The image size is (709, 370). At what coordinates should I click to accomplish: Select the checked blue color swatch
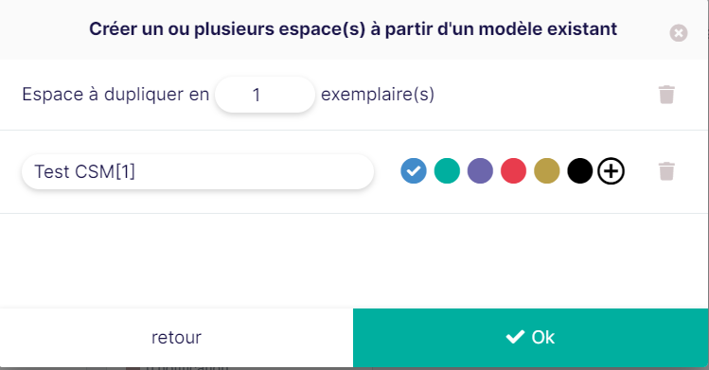[x=414, y=170]
